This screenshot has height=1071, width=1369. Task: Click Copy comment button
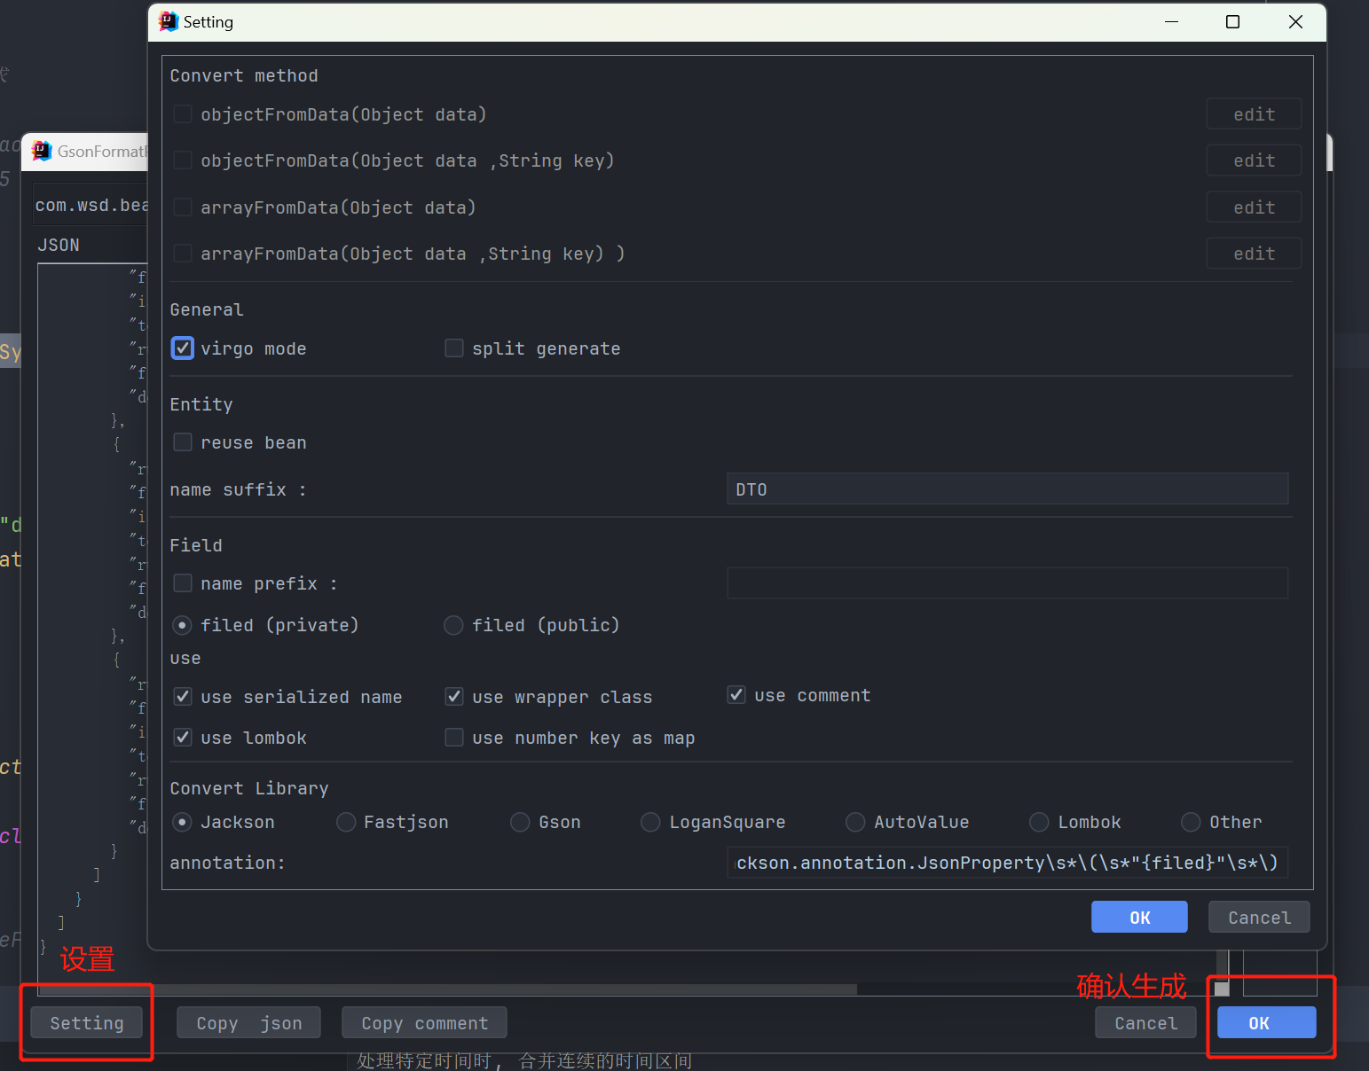point(425,1022)
